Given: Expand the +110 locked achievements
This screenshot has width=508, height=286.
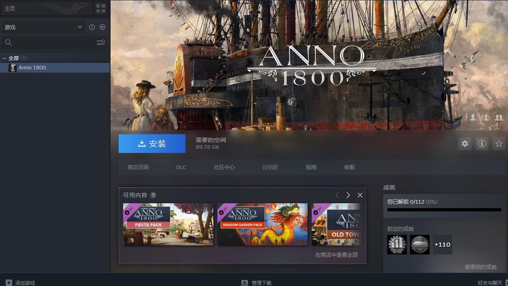Looking at the screenshot, I should coord(443,245).
